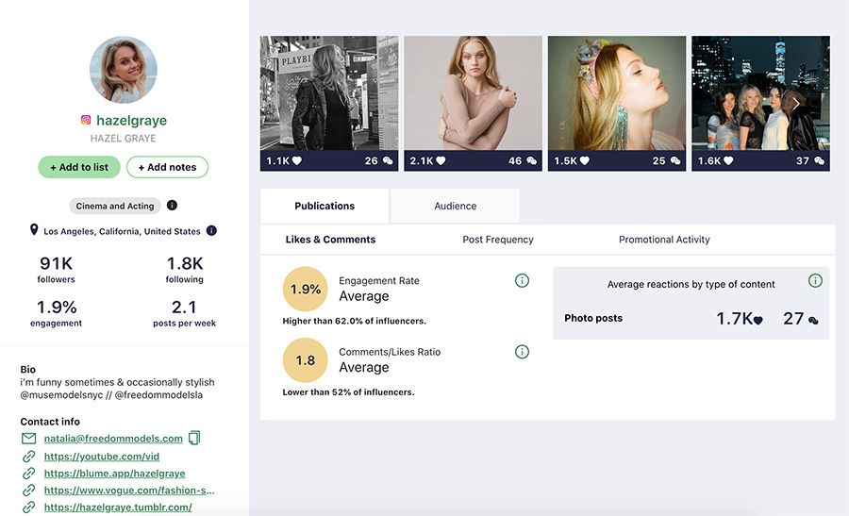Click the hazelgraye profile avatar picture
This screenshot has height=516, width=849.
click(x=123, y=71)
